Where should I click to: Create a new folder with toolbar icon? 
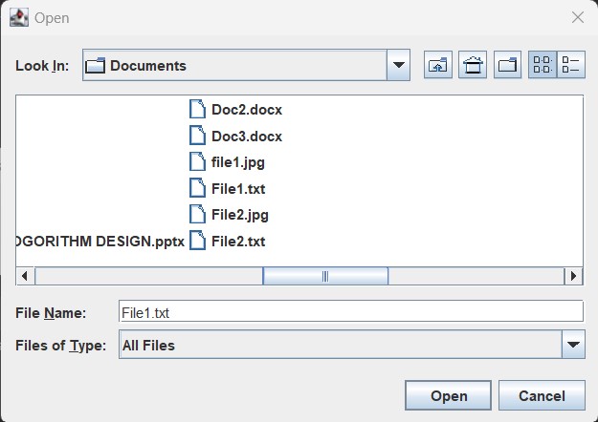pos(507,65)
